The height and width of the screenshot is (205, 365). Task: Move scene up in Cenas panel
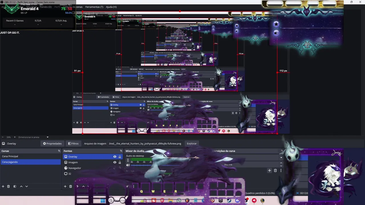click(21, 186)
